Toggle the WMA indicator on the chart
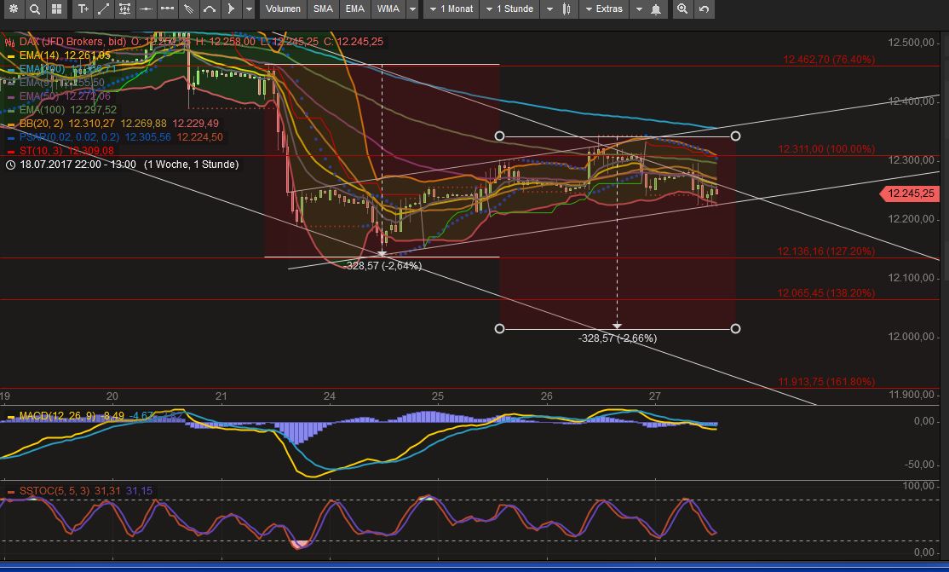This screenshot has height=572, width=949. (388, 9)
